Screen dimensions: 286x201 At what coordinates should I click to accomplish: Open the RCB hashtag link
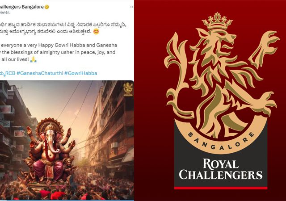click(8, 73)
